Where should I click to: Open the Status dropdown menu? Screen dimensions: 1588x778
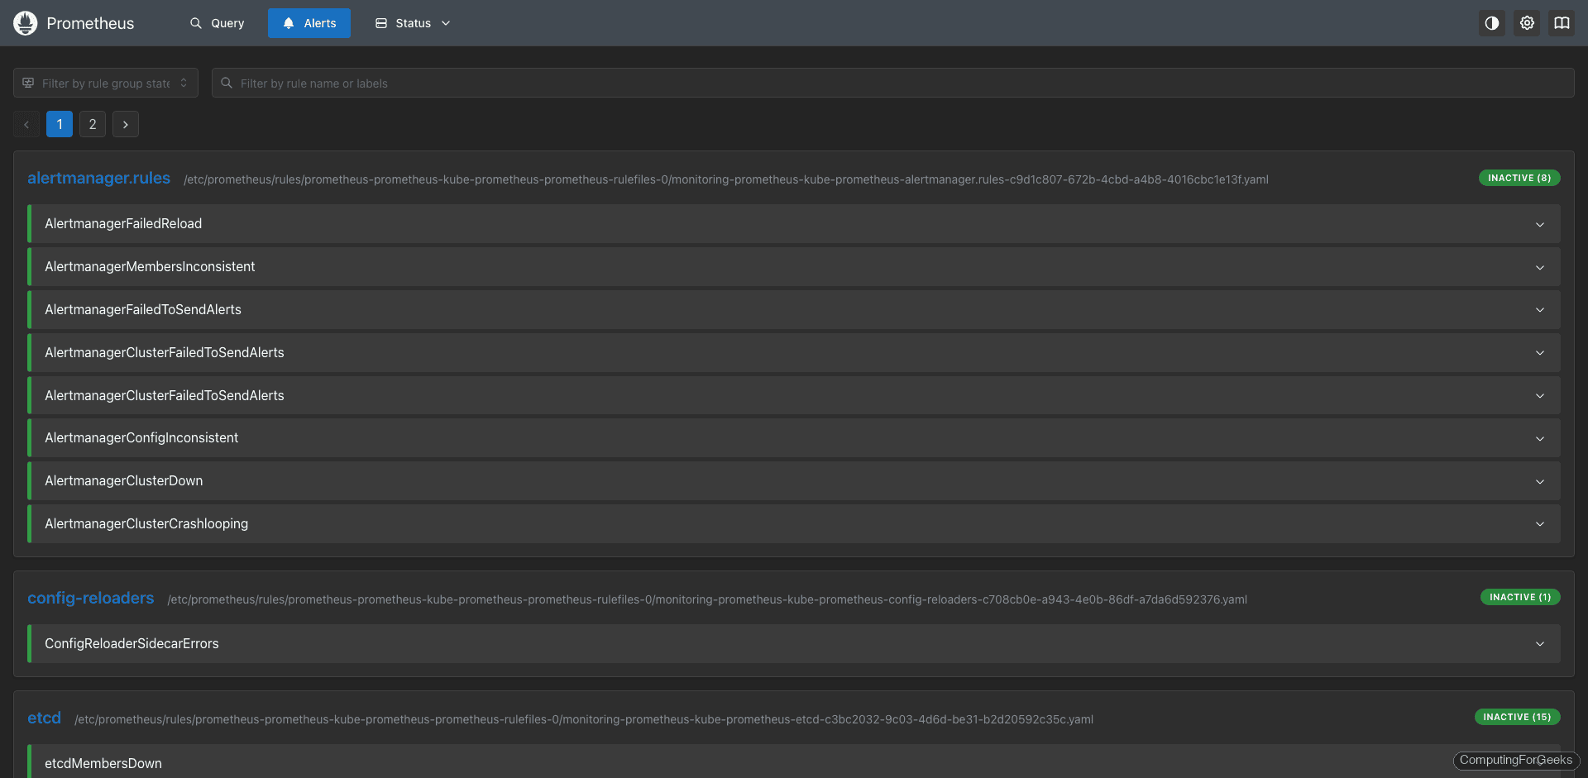point(411,22)
